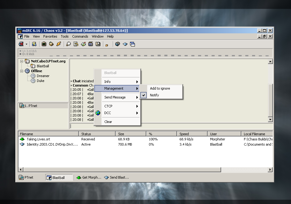Viewport: 291px width, 204px height.
Task: Open the View menu
Action: coord(36,36)
